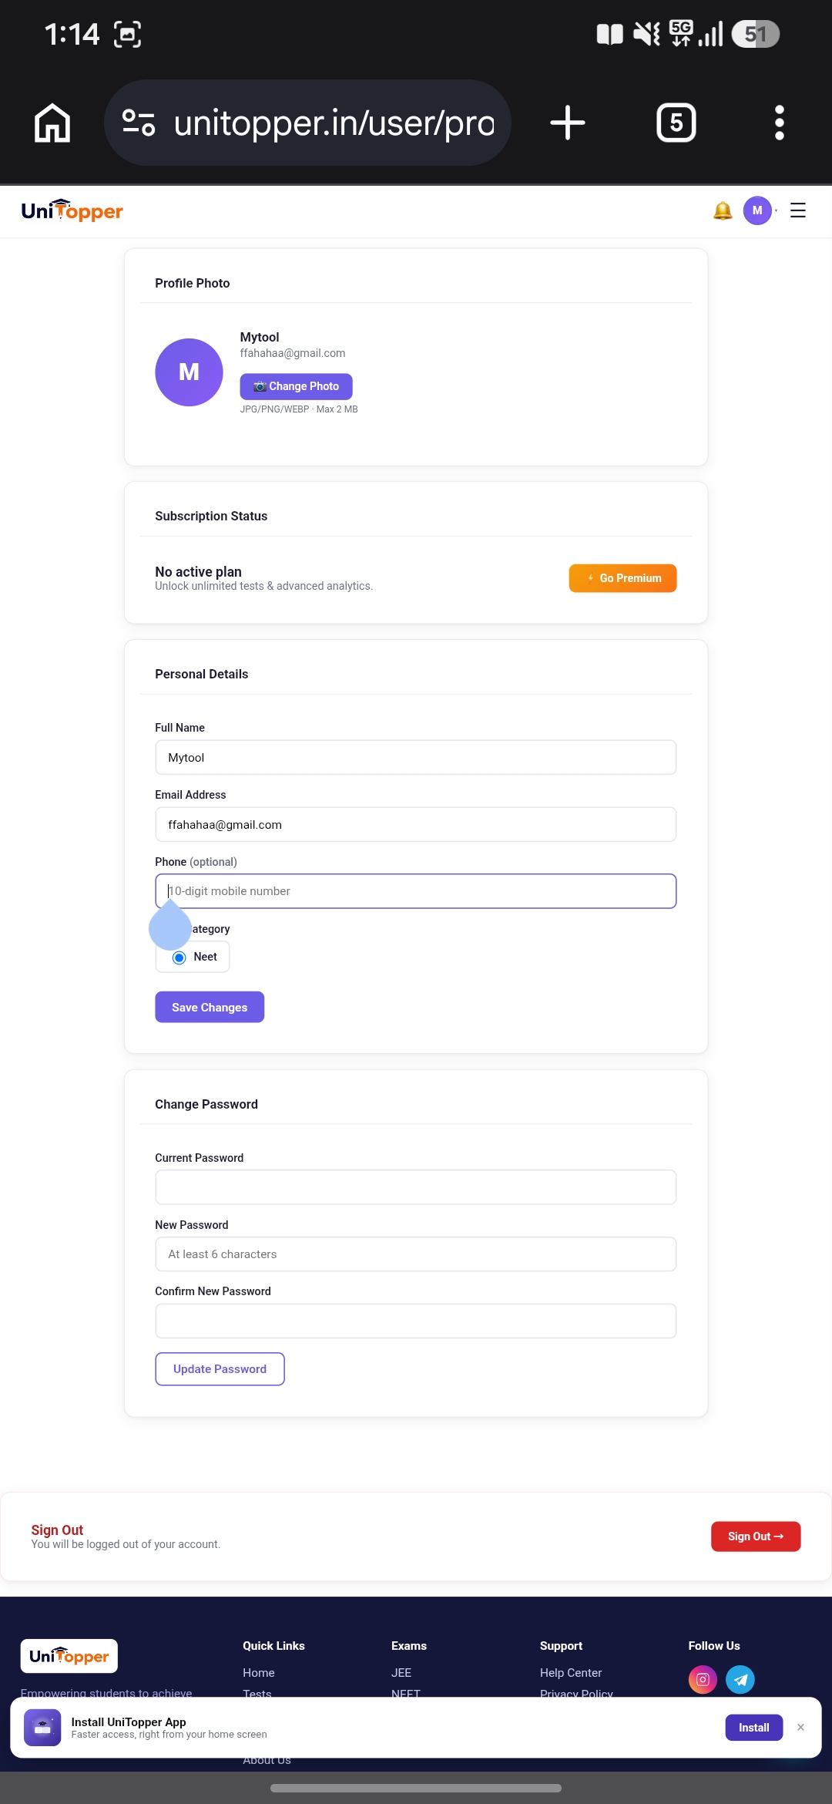Click the Go Premium button
The image size is (832, 1804).
click(622, 578)
